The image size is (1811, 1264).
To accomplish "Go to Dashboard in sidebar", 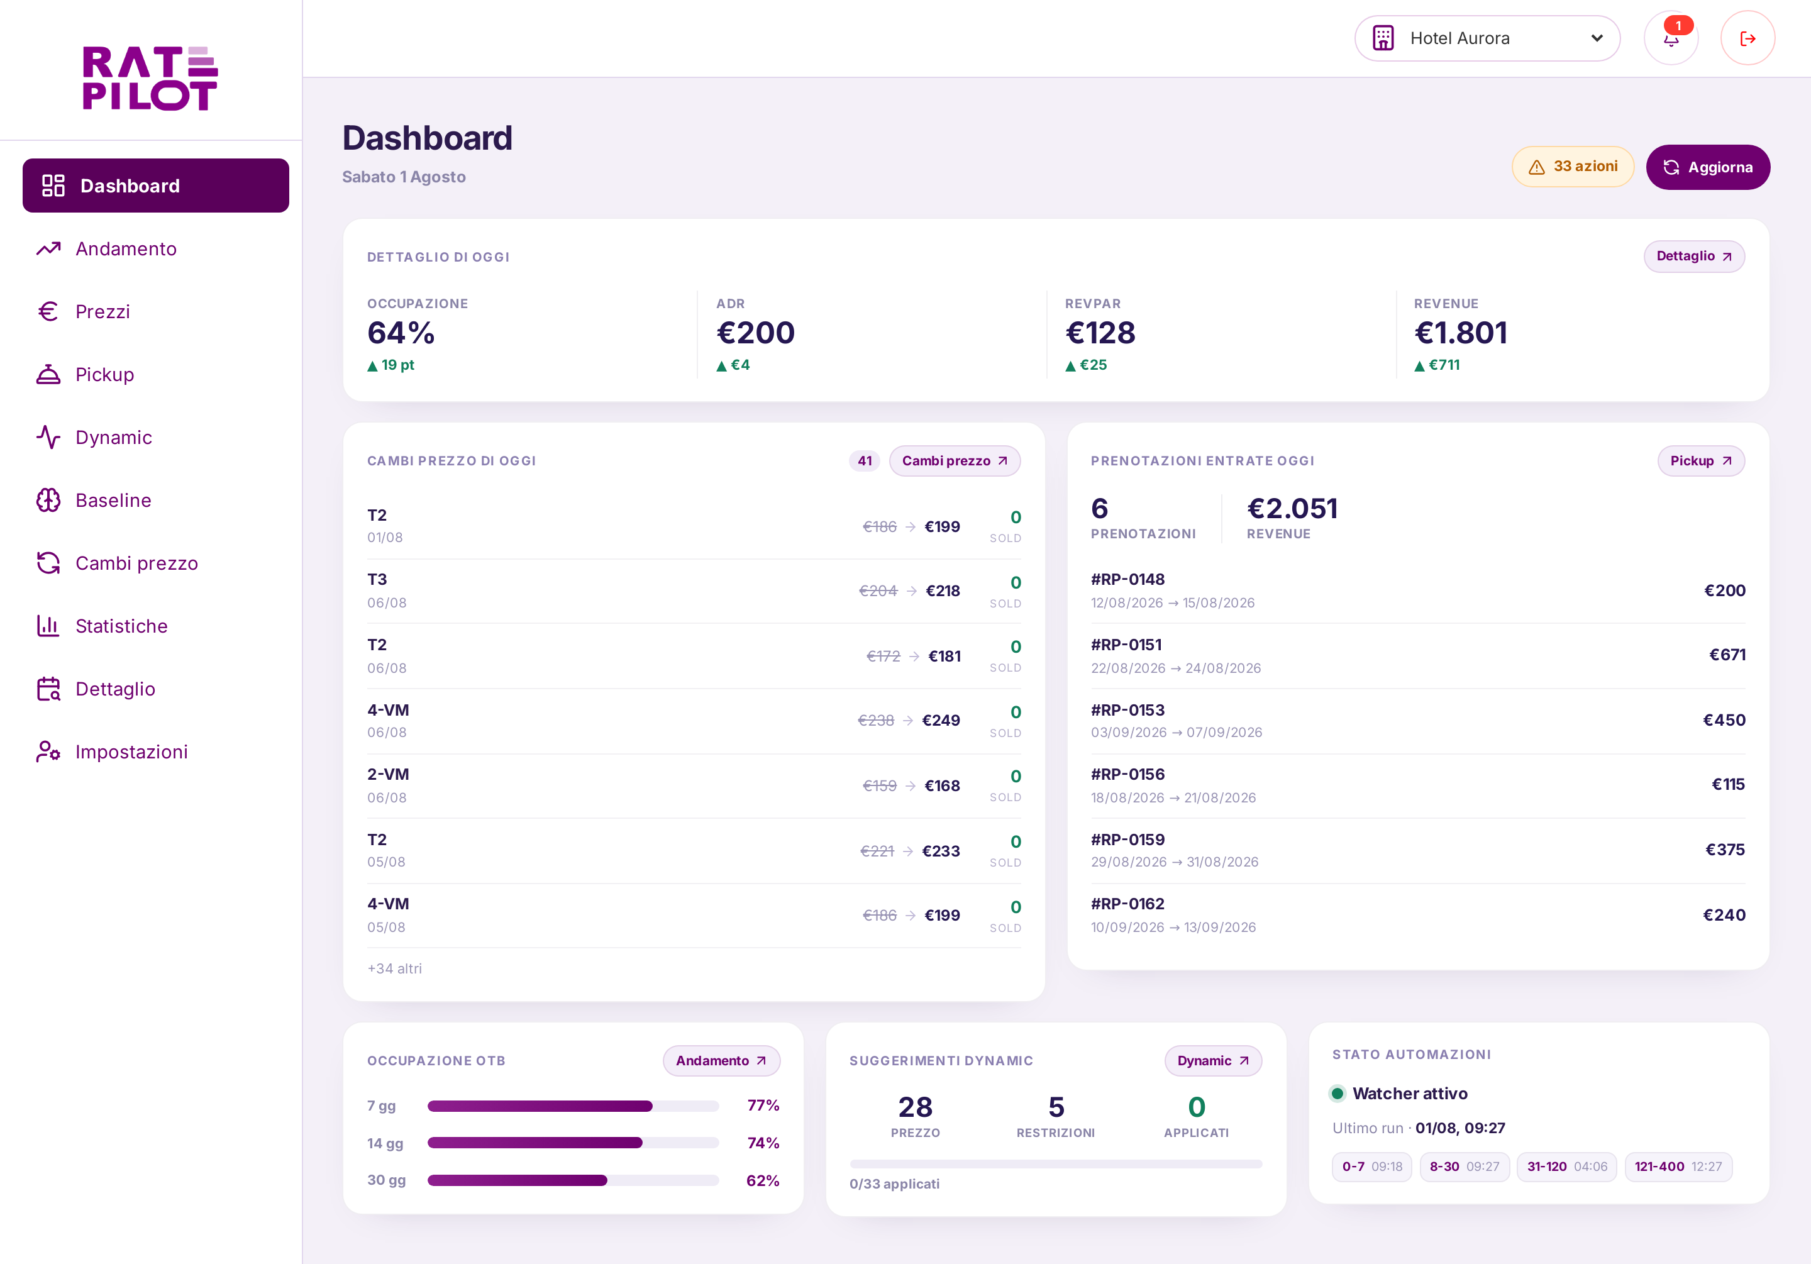I will 155,186.
